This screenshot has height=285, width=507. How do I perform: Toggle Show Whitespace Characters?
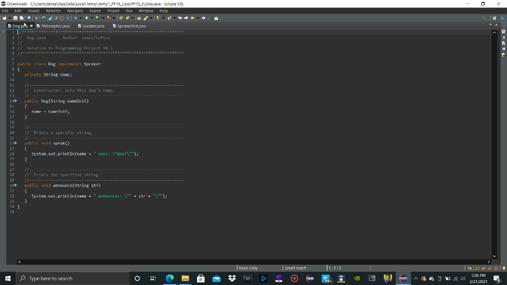click(68, 18)
